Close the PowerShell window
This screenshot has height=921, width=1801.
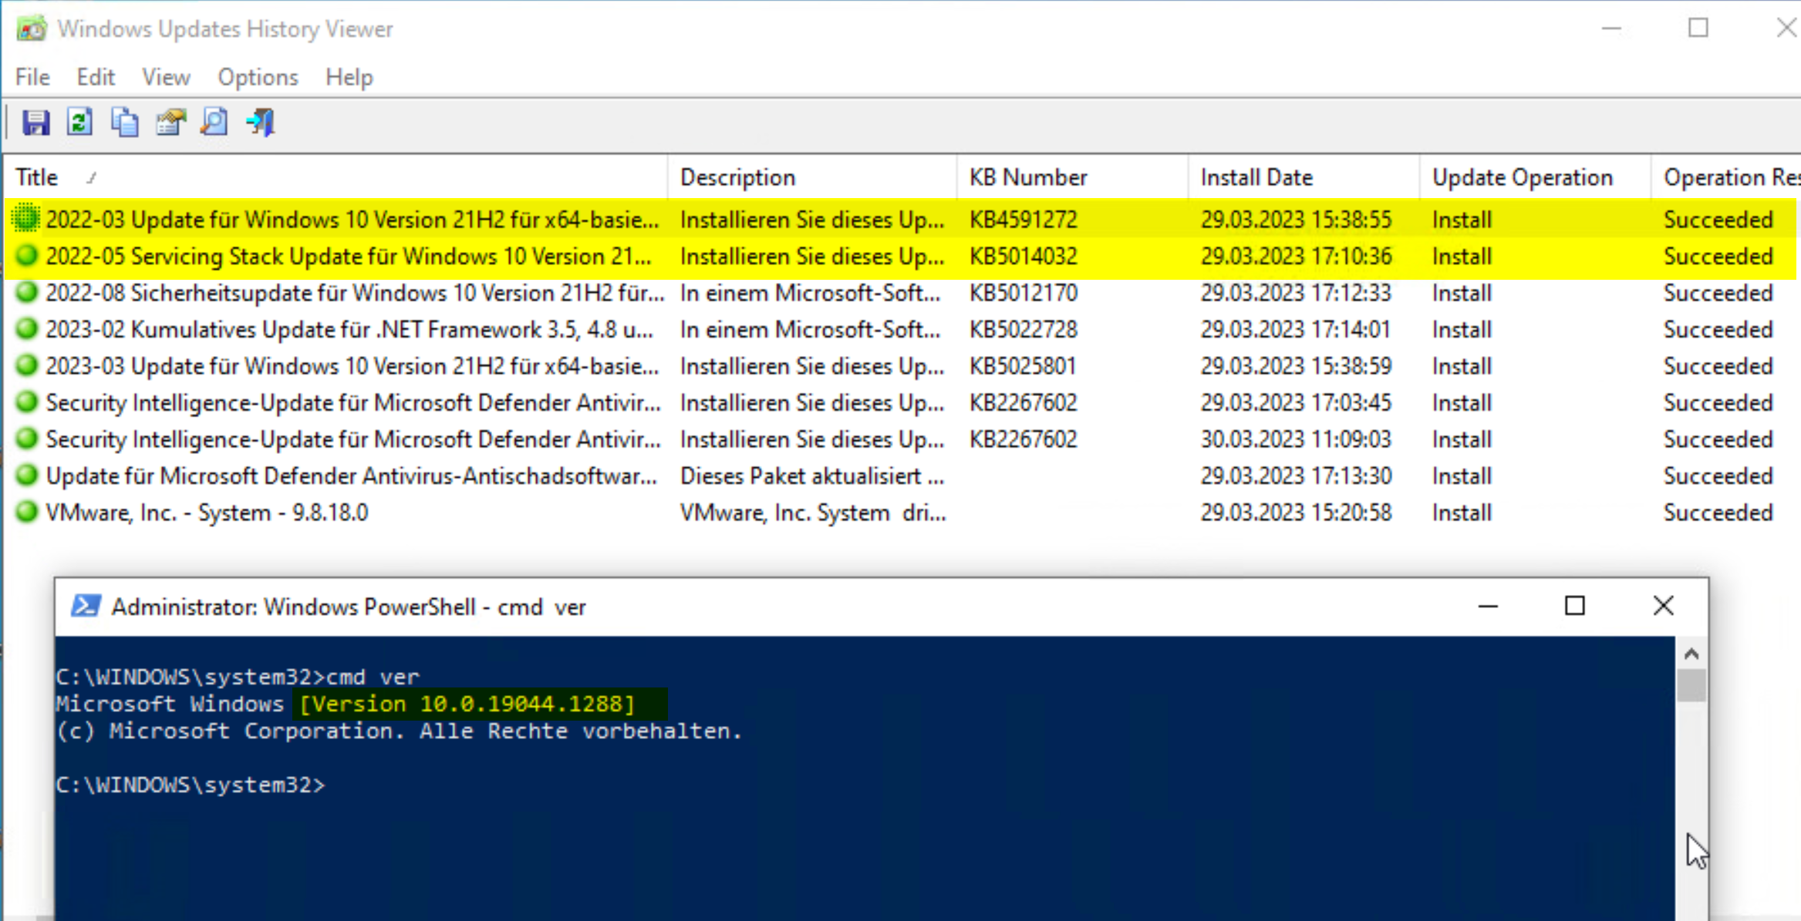pyautogui.click(x=1663, y=606)
